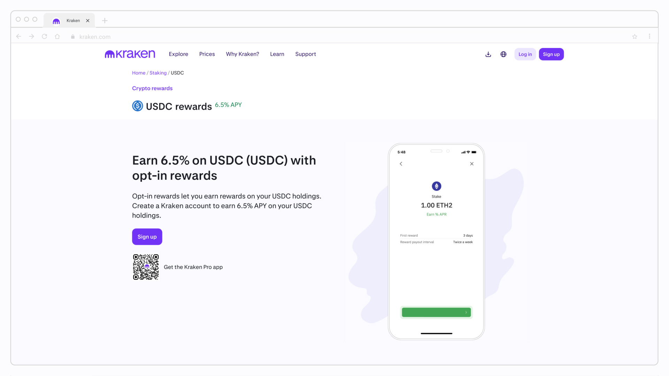Click the Log in button
This screenshot has width=669, height=376.
coord(525,54)
